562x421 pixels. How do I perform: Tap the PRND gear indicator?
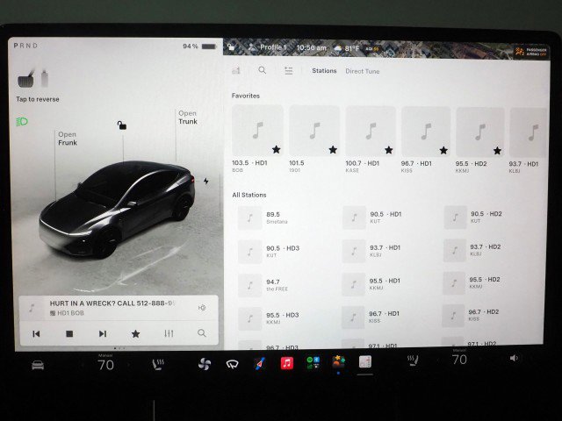[x=25, y=46]
